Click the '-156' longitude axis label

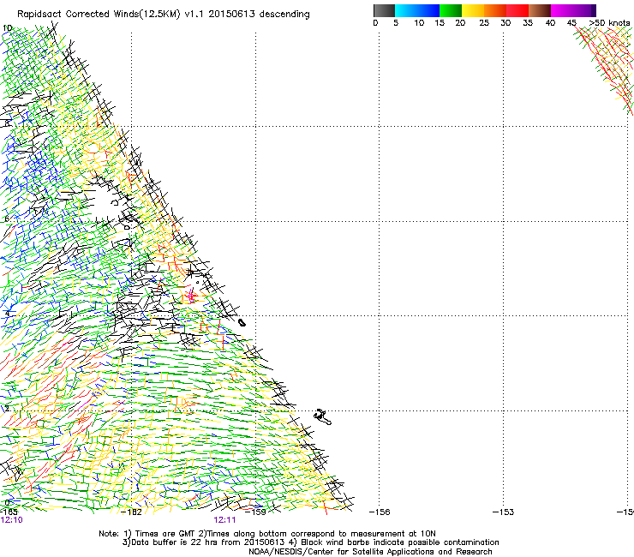tap(380, 512)
